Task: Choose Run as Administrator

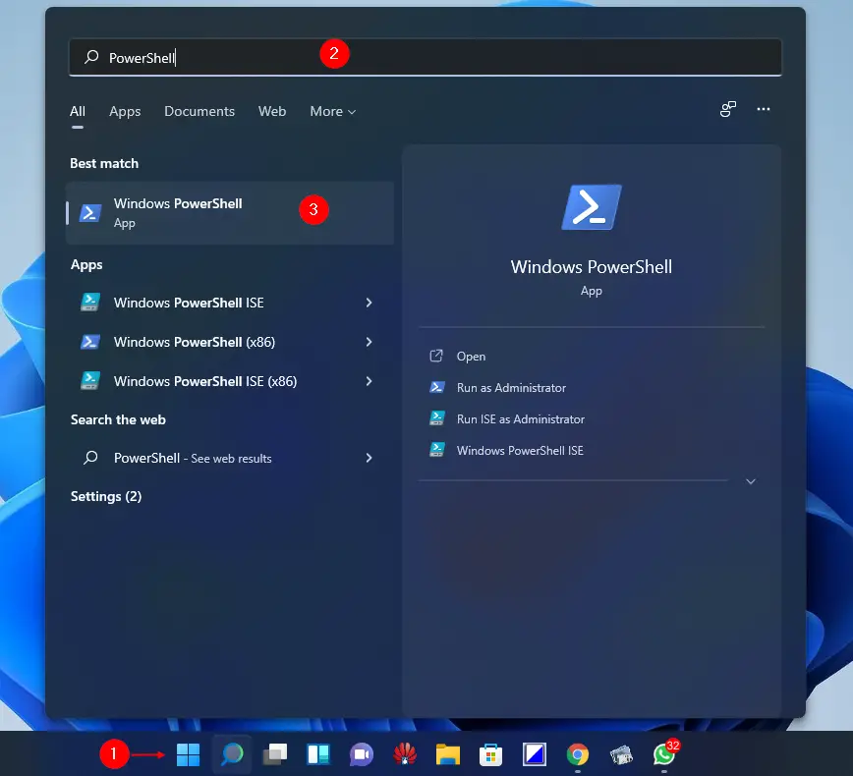Action: (x=511, y=388)
